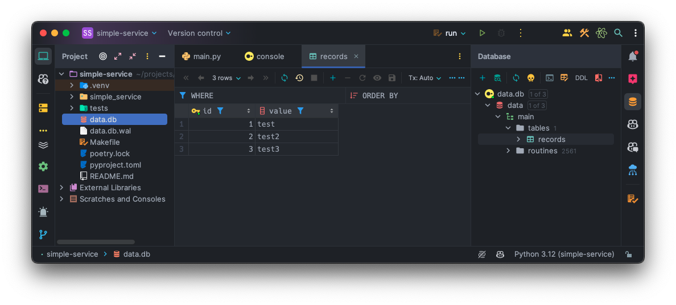Screen dimensions: 676x305
Task: Click the Run green play icon
Action: pos(482,33)
